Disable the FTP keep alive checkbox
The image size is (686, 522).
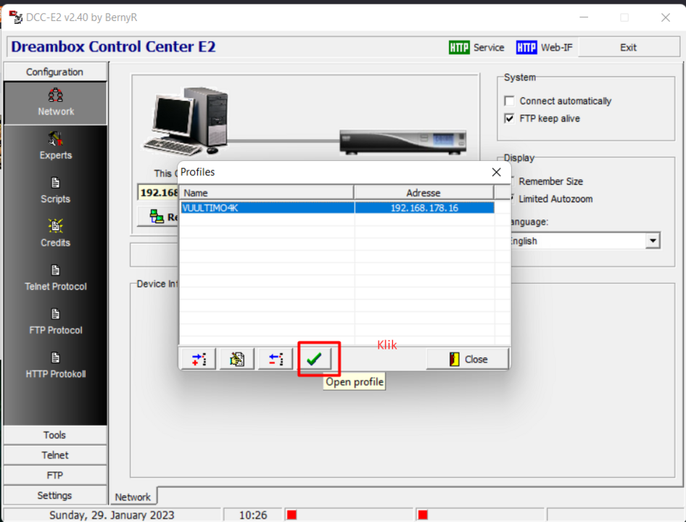509,118
